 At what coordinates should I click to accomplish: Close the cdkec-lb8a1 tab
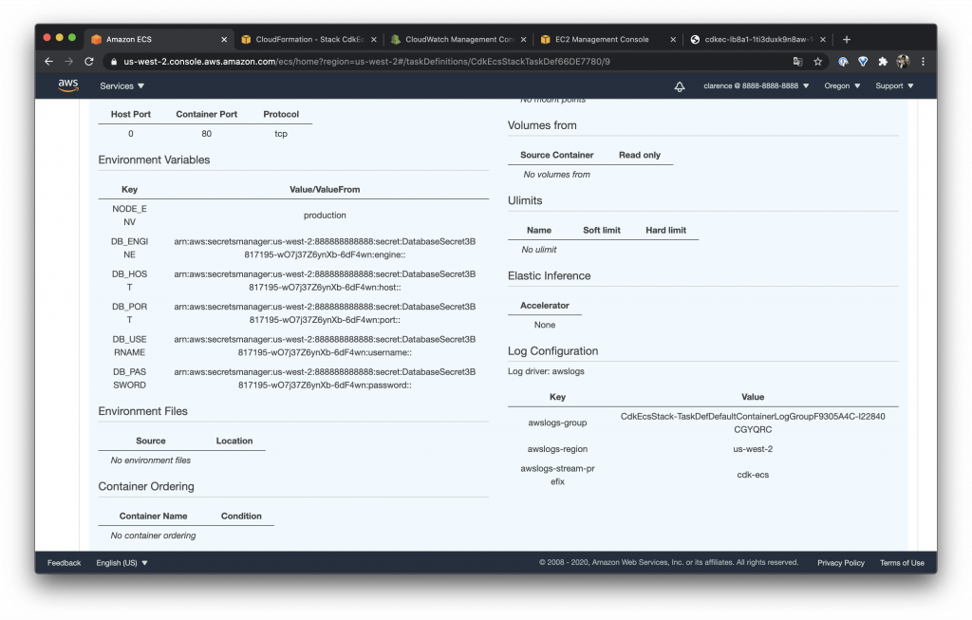point(823,39)
